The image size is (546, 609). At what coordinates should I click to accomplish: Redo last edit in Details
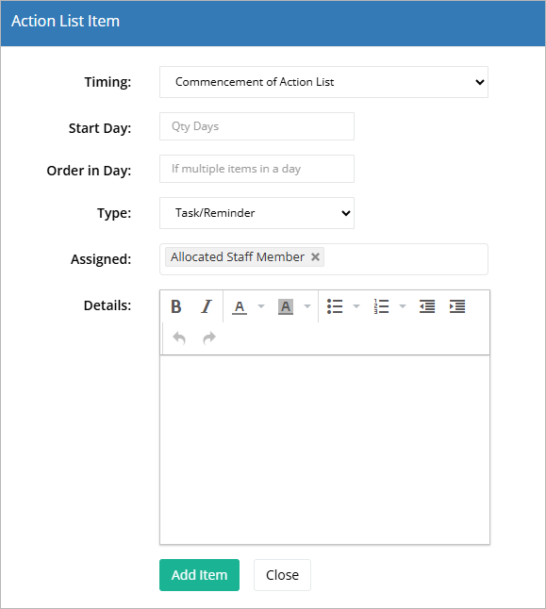pos(209,338)
